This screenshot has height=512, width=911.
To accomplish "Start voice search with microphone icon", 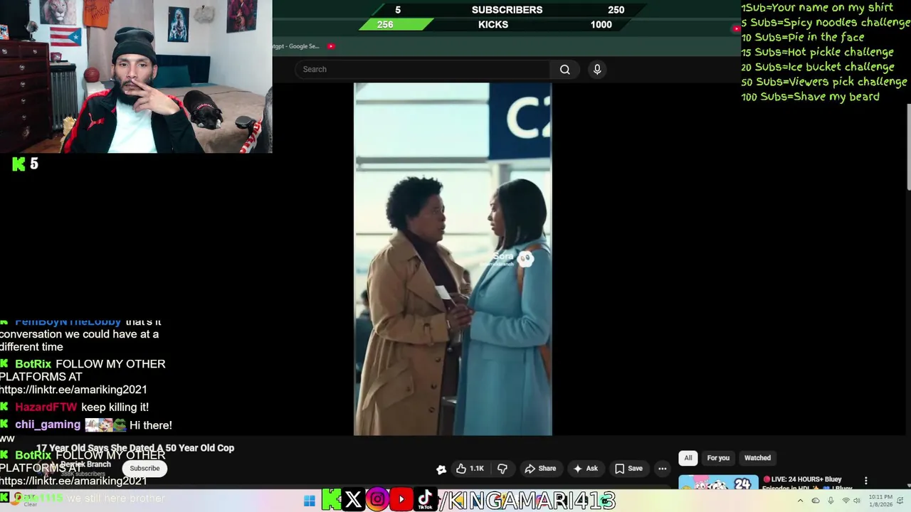I will tap(597, 69).
